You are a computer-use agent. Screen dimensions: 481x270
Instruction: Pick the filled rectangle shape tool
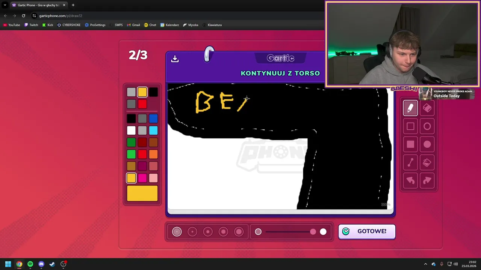pos(410,144)
